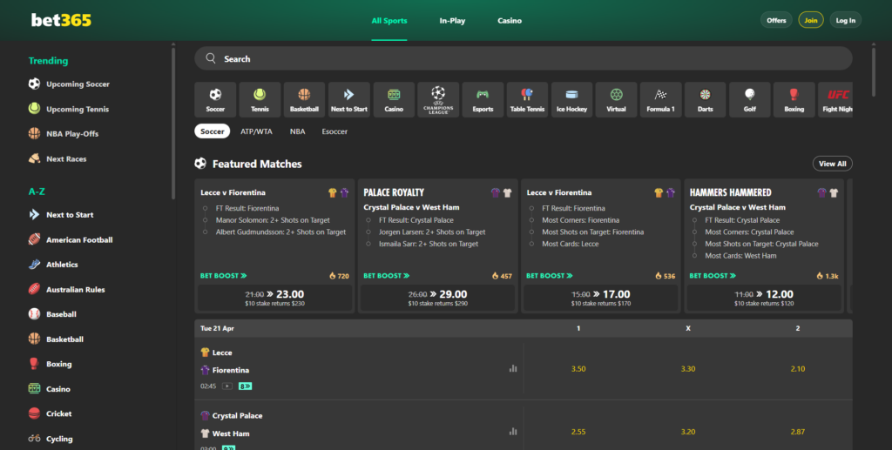This screenshot has width=892, height=450.
Task: Open the Casino tile in the sports row
Action: tap(394, 99)
